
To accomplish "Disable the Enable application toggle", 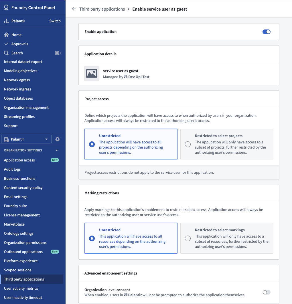I will pyautogui.click(x=266, y=32).
